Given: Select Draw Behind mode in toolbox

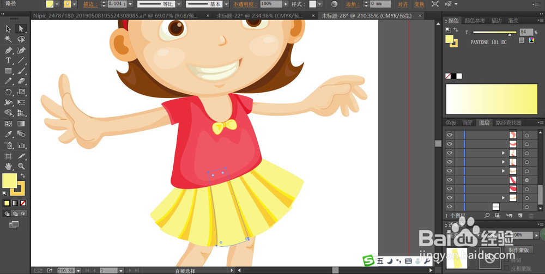Looking at the screenshot, I should (x=15, y=214).
